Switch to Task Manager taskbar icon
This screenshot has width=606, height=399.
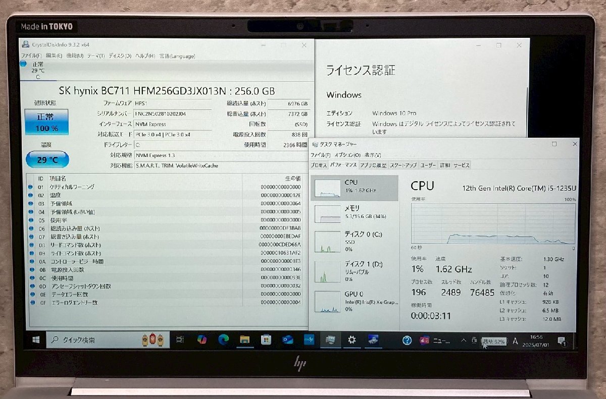click(331, 340)
